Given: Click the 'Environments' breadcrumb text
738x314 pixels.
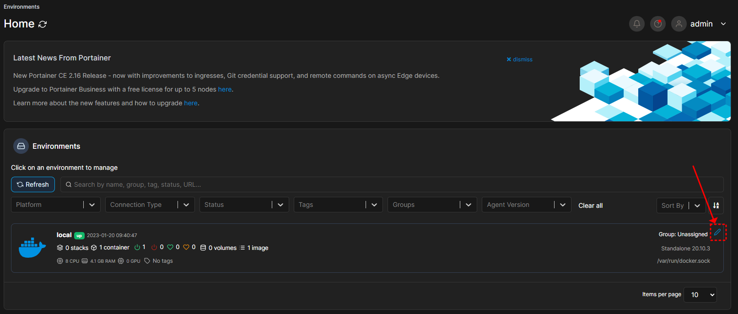Looking at the screenshot, I should pyautogui.click(x=22, y=7).
